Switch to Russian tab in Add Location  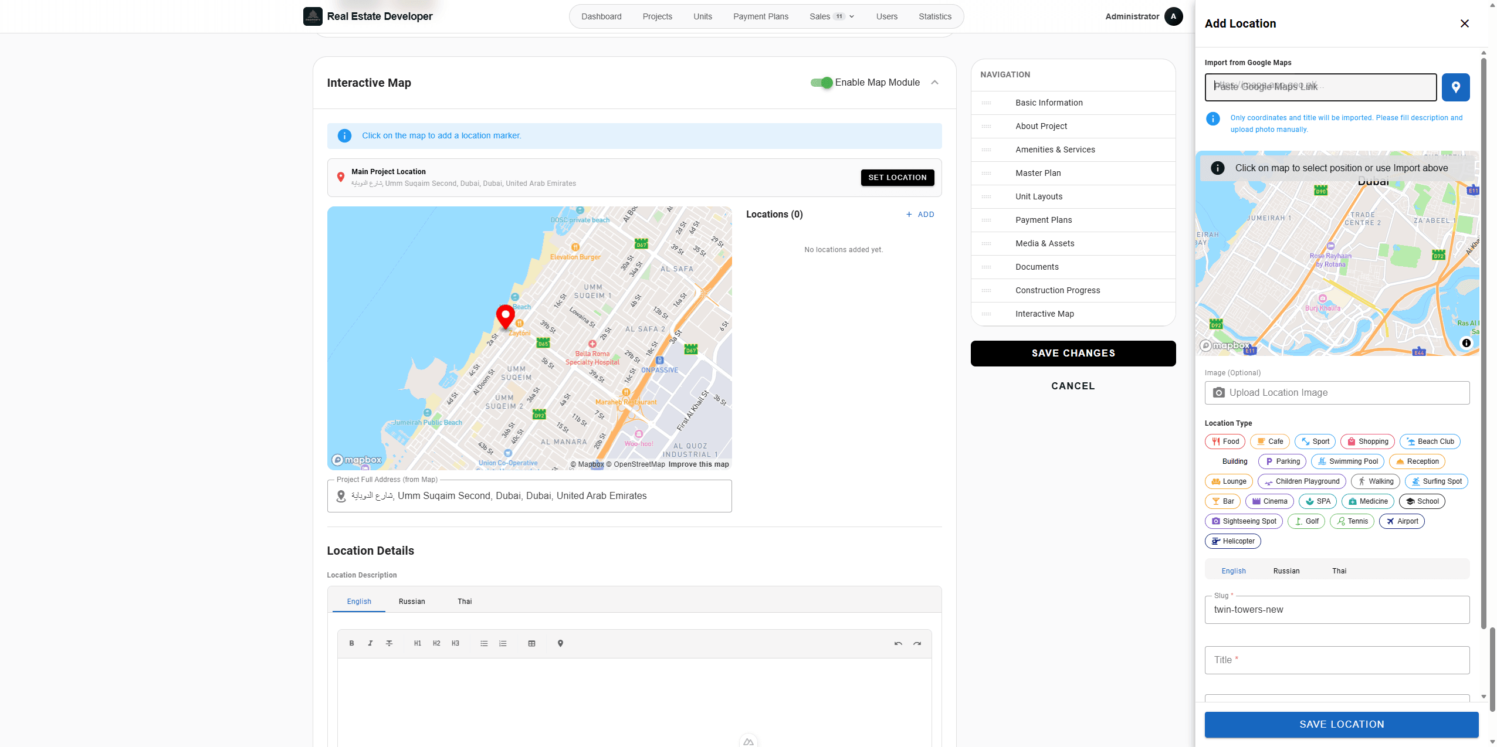(x=1286, y=571)
